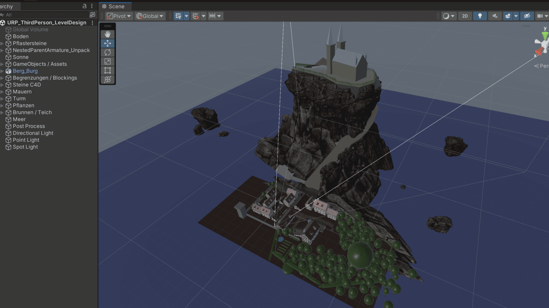Toggle grid snapping on

(195, 16)
